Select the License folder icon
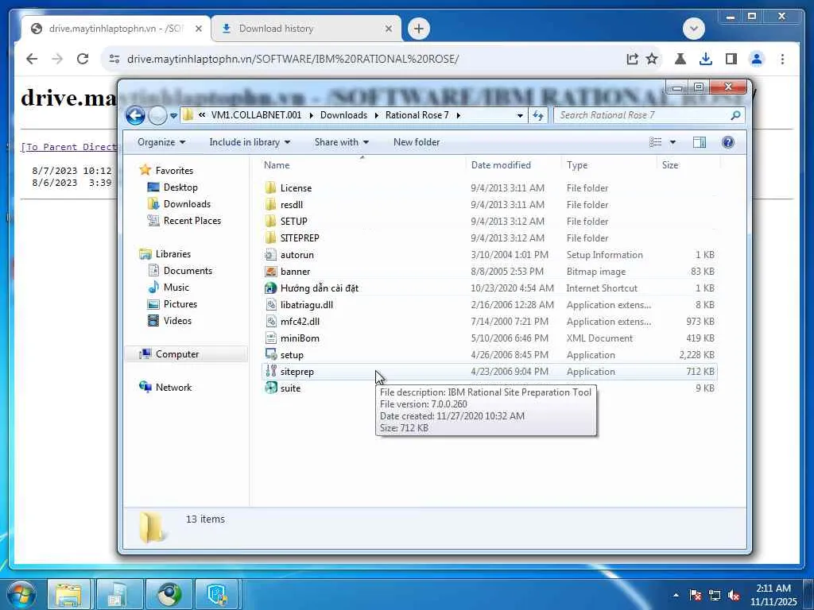Viewport: 814px width, 610px height. click(270, 187)
